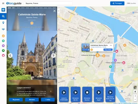
Task: Collapse the side panel with map arrow
Action: (x=58, y=11)
